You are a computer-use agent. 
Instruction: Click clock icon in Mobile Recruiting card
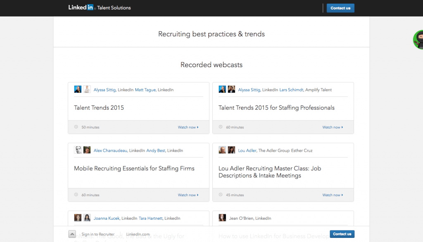[x=76, y=195]
